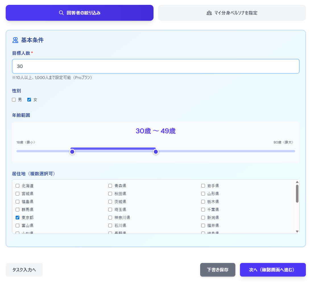Image resolution: width=311 pixels, height=282 pixels.
Task: Uncheck the 女 gender checkbox
Action: 29,99
